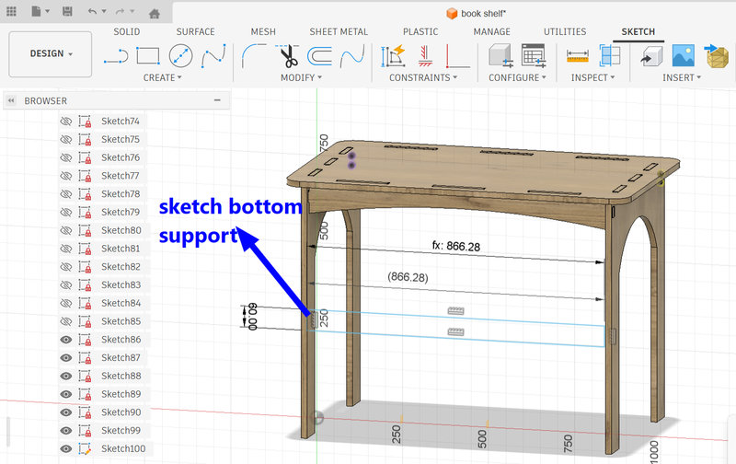Select the Circle sketch tool
Image resolution: width=736 pixels, height=464 pixels.
[x=180, y=56]
